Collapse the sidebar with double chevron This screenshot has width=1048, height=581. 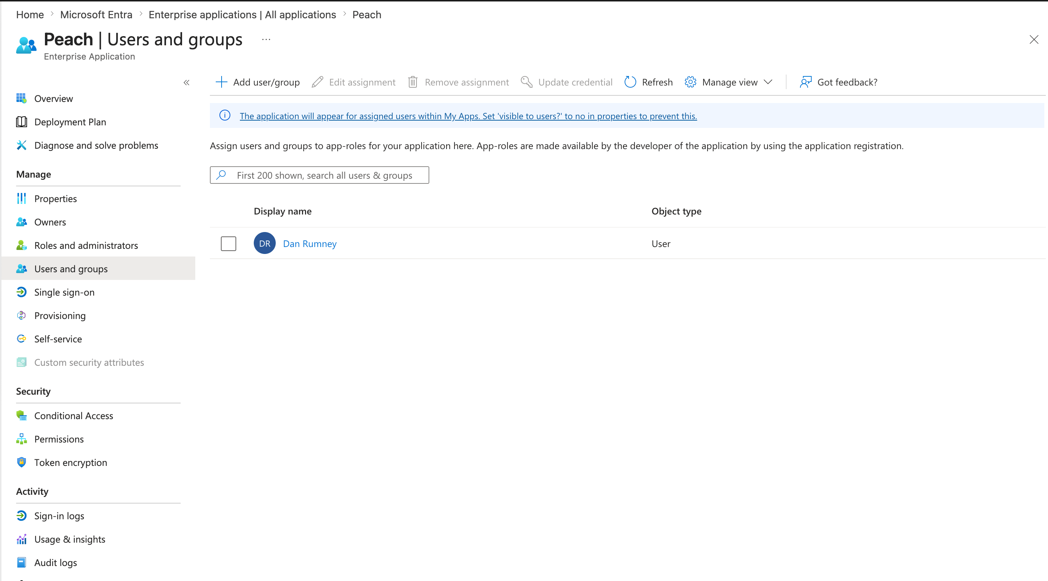(186, 83)
